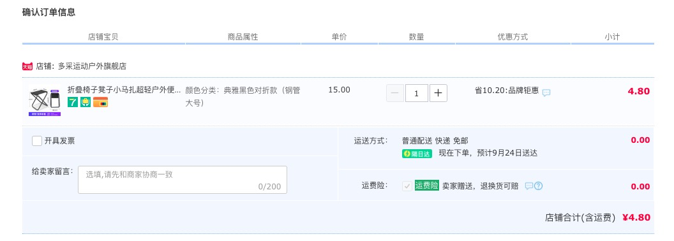Click the 隔日达 next-day delivery badge
674x241 pixels.
pos(417,154)
